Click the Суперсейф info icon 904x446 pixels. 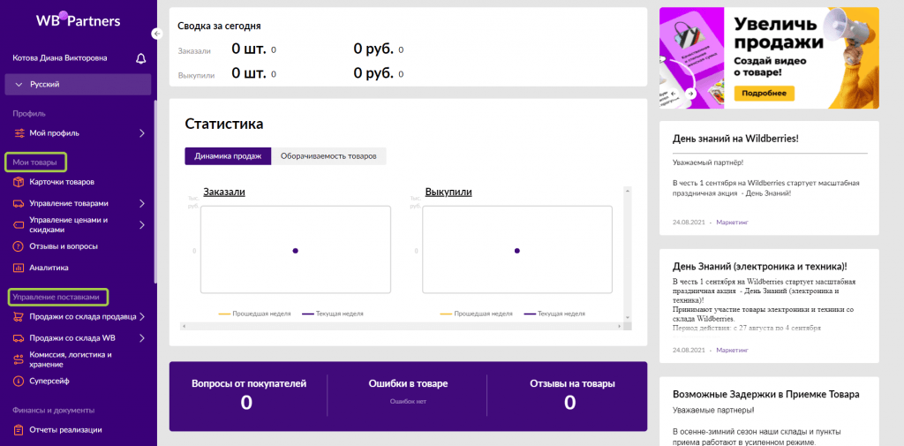19,381
